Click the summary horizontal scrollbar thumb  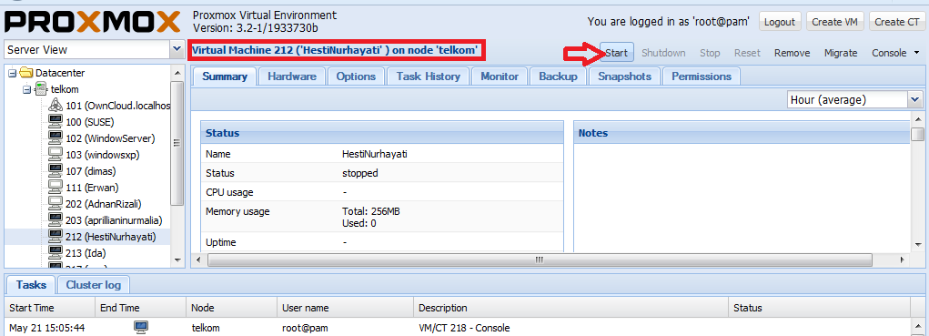click(x=540, y=260)
